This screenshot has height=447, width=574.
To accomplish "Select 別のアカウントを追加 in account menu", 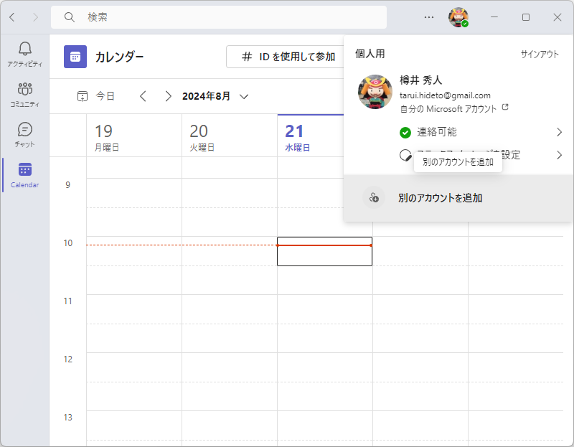I will click(x=440, y=197).
